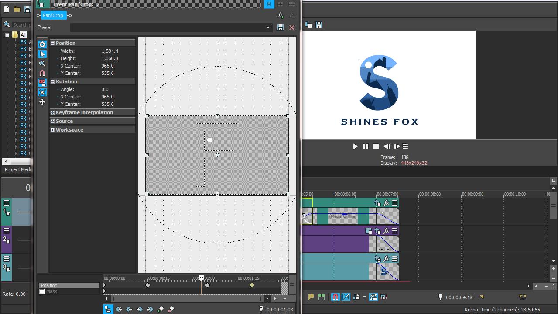This screenshot has width=558, height=314.
Task: Open the Preset dropdown list
Action: tap(268, 27)
